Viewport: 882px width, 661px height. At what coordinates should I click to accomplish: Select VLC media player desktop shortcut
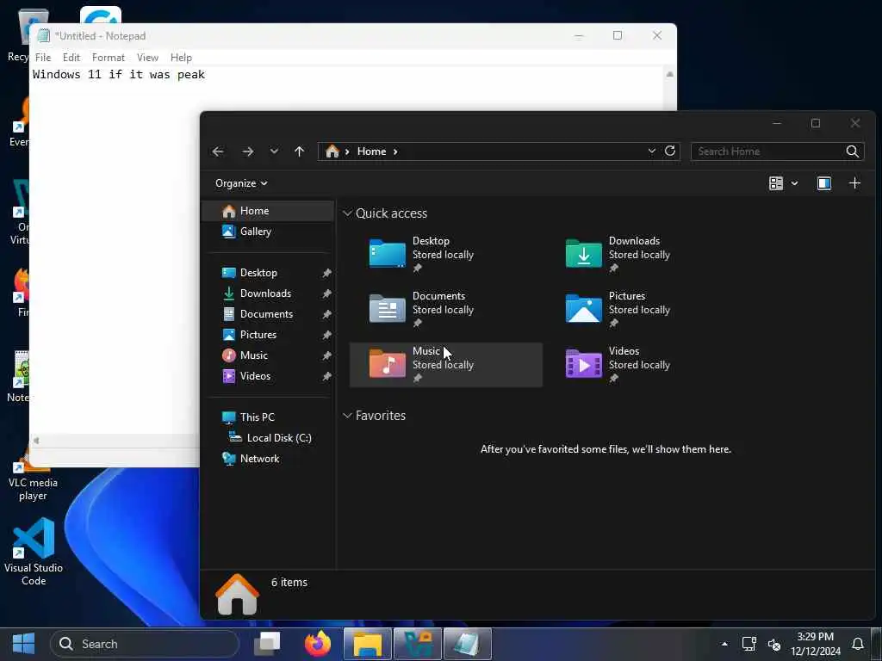coord(33,485)
